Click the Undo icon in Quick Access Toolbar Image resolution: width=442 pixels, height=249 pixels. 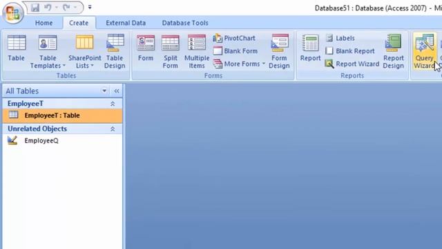48,8
